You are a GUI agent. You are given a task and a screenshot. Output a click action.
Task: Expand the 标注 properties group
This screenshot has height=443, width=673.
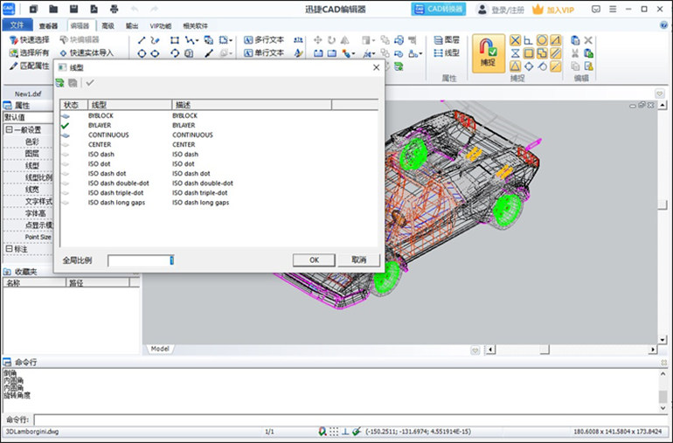pyautogui.click(x=9, y=249)
